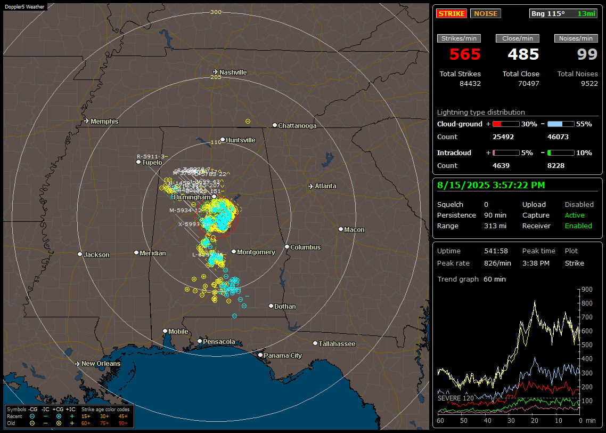Click the negative intracloud green 10% bar
Image resolution: width=606 pixels, height=433 pixels.
click(561, 153)
